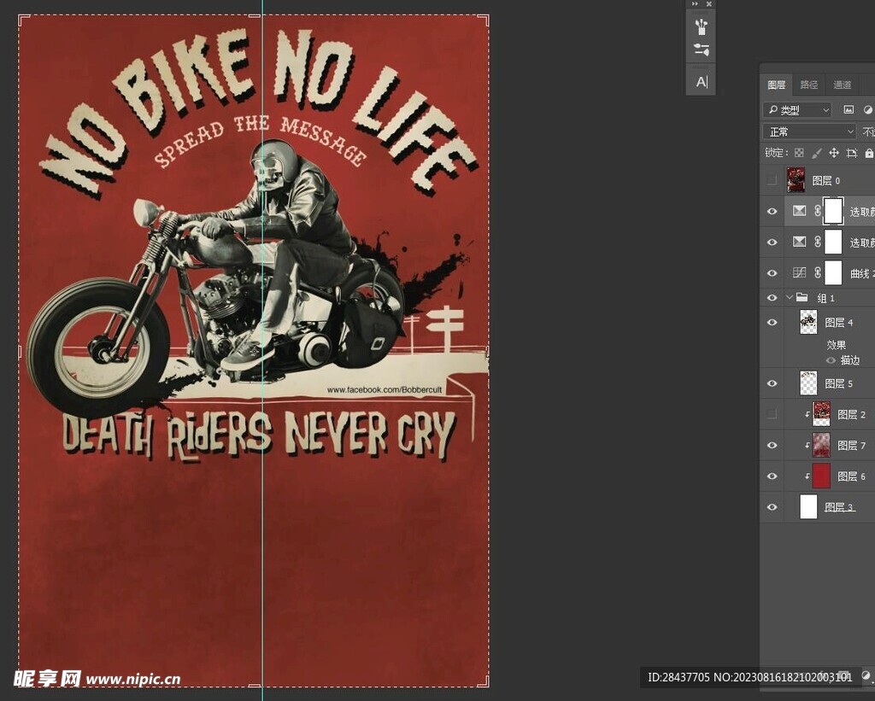Expand the collapsed mini panel dock arrows

[695, 4]
